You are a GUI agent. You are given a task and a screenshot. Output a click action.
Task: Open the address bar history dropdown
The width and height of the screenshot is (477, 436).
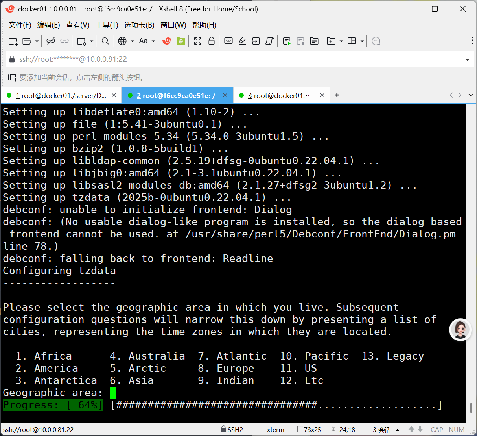[x=468, y=60]
